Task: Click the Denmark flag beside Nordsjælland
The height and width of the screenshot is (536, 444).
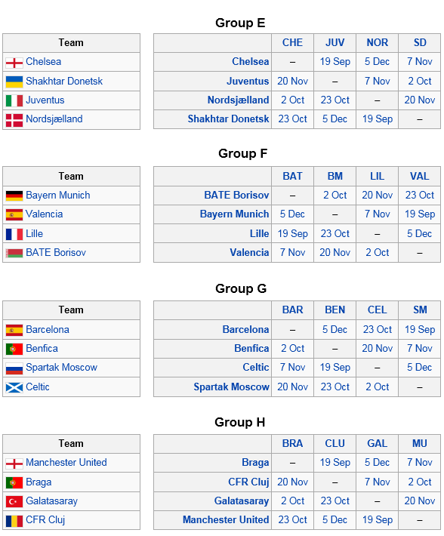Action: [x=14, y=120]
